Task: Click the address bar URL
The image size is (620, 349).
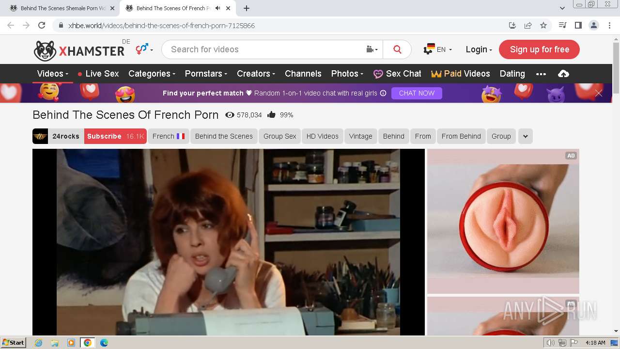Action: [x=161, y=25]
